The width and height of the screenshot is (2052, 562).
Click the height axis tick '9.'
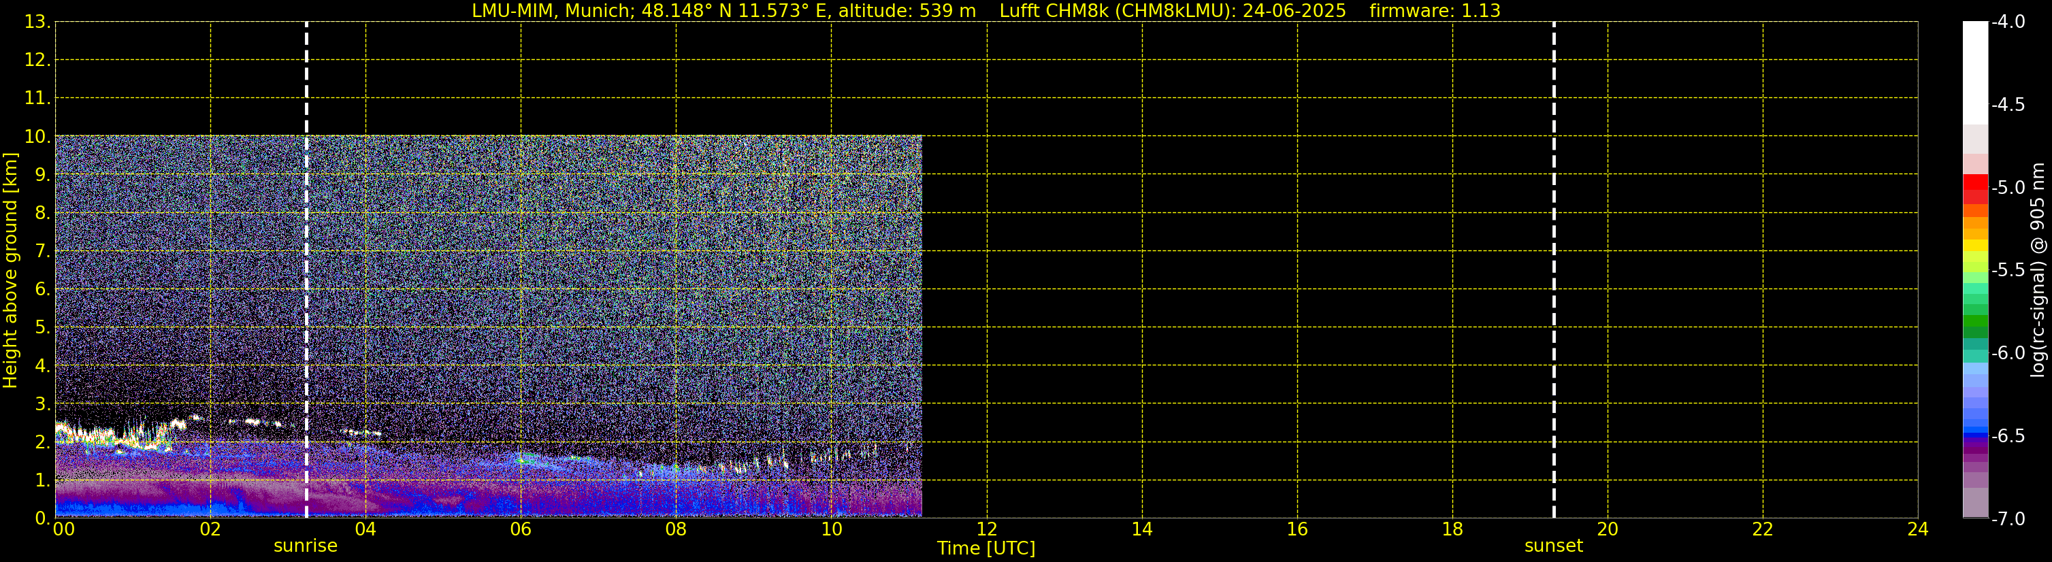point(42,175)
